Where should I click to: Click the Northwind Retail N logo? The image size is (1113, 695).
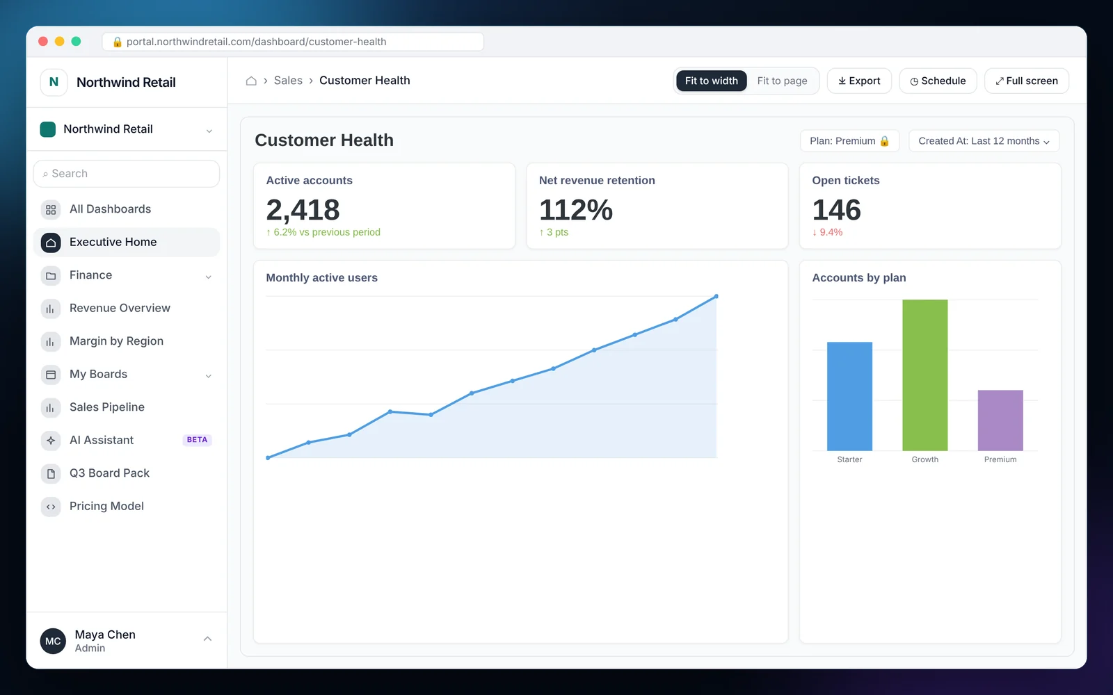(54, 82)
